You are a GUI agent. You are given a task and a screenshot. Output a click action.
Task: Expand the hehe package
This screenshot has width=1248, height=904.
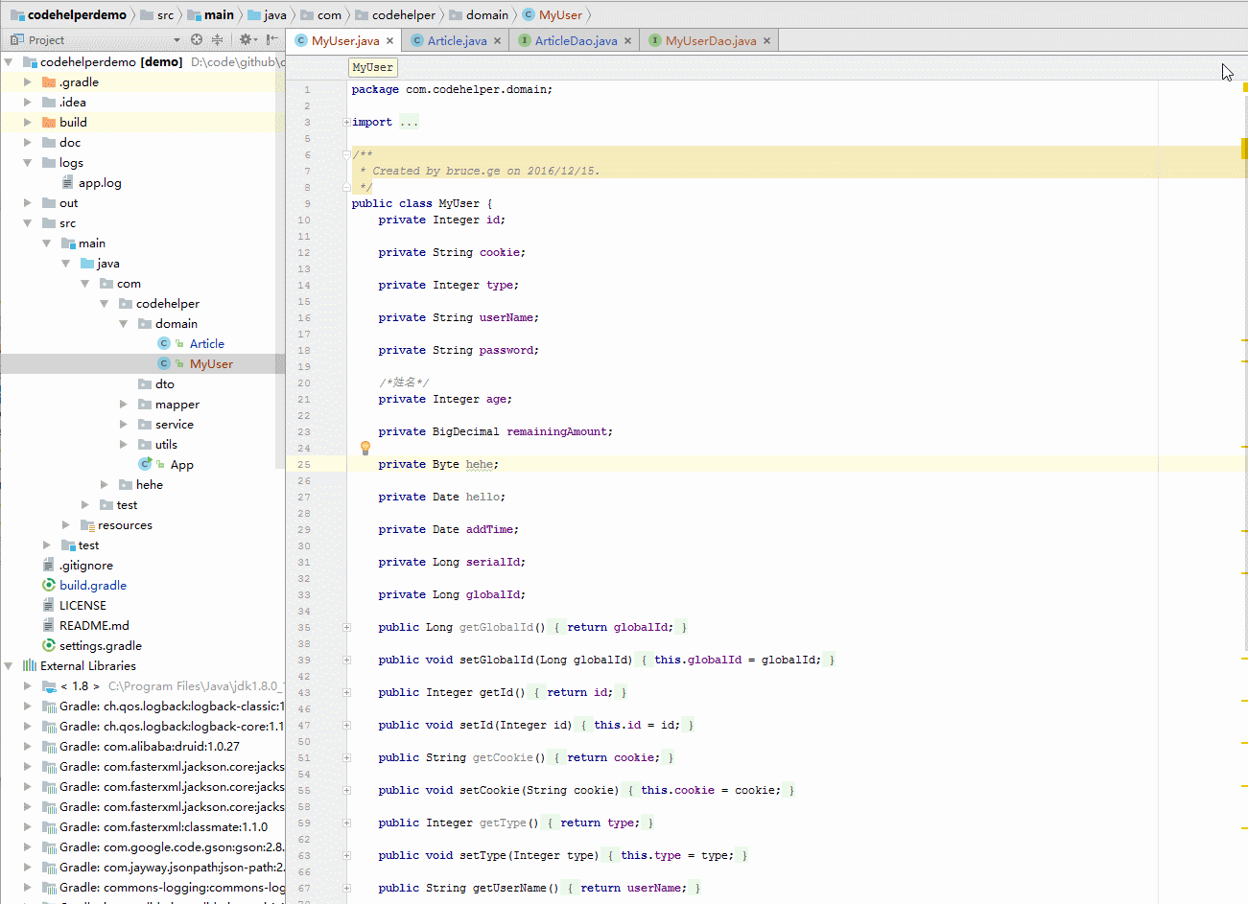(104, 484)
